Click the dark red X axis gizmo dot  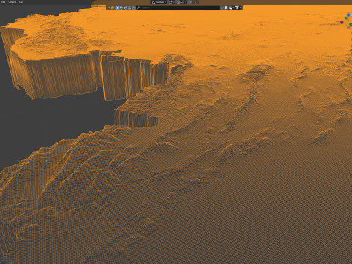coord(342,22)
